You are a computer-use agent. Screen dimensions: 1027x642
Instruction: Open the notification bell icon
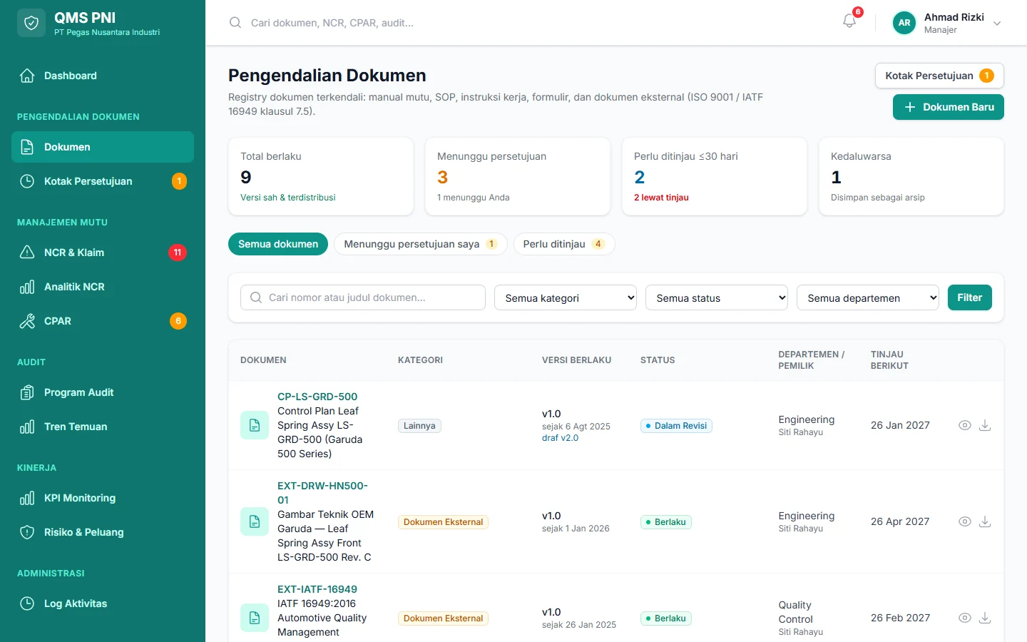(x=849, y=21)
